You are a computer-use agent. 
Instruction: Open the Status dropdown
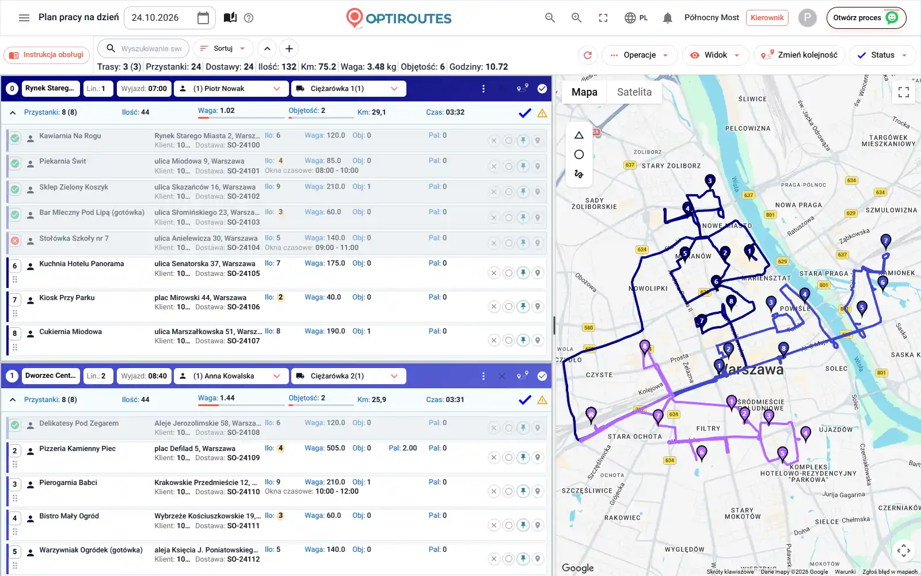pyautogui.click(x=882, y=55)
